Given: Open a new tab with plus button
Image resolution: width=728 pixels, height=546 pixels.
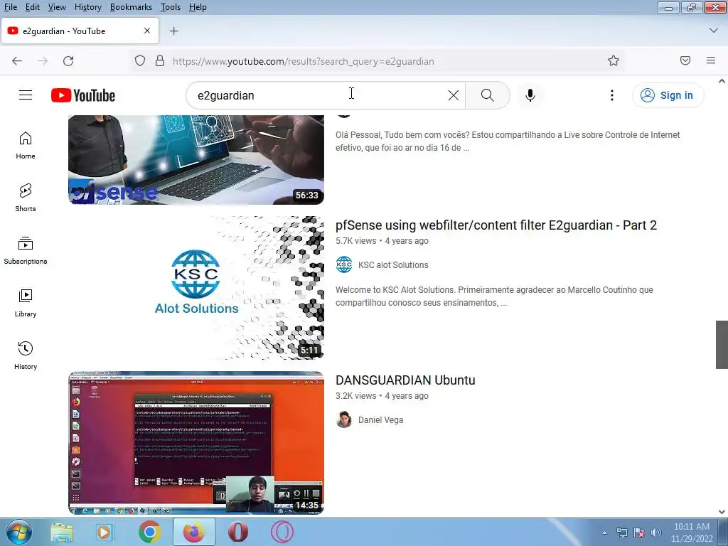Looking at the screenshot, I should pyautogui.click(x=173, y=31).
